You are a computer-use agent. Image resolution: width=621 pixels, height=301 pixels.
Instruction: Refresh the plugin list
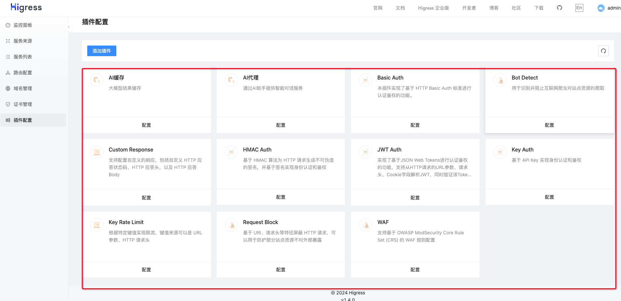[x=603, y=51]
